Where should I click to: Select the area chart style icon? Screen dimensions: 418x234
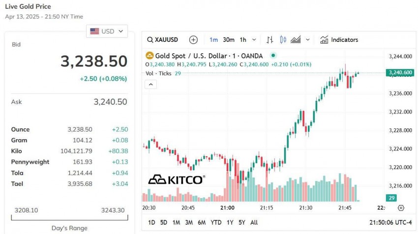pos(296,40)
